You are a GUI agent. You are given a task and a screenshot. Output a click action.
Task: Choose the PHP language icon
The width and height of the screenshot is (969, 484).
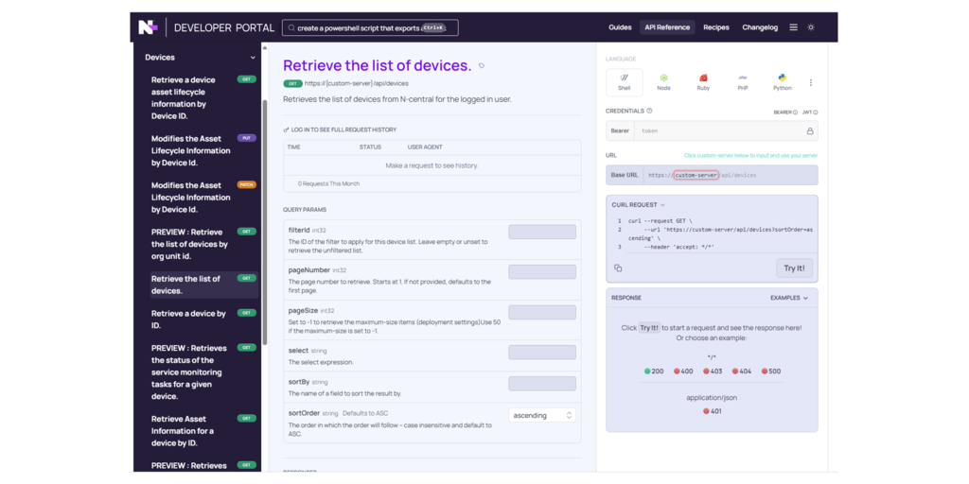click(743, 82)
